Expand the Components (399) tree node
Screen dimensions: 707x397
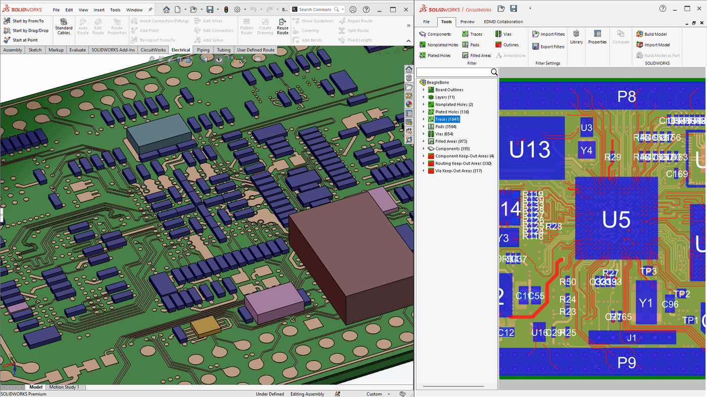(423, 148)
